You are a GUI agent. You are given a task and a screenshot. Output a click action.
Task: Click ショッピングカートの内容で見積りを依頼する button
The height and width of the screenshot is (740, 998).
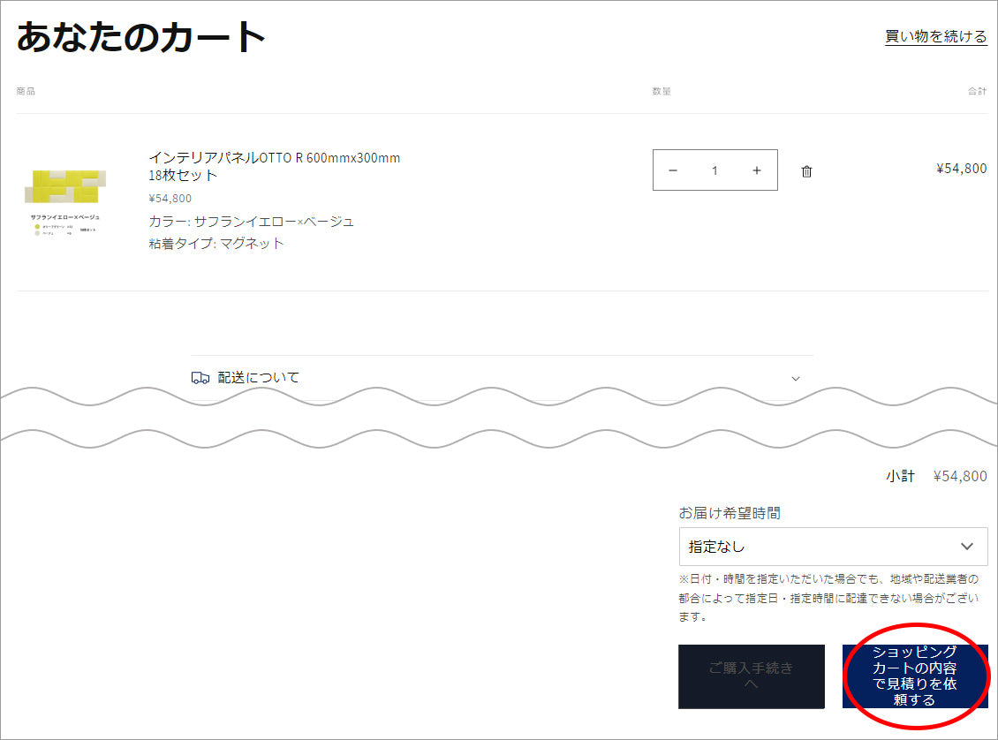(915, 676)
